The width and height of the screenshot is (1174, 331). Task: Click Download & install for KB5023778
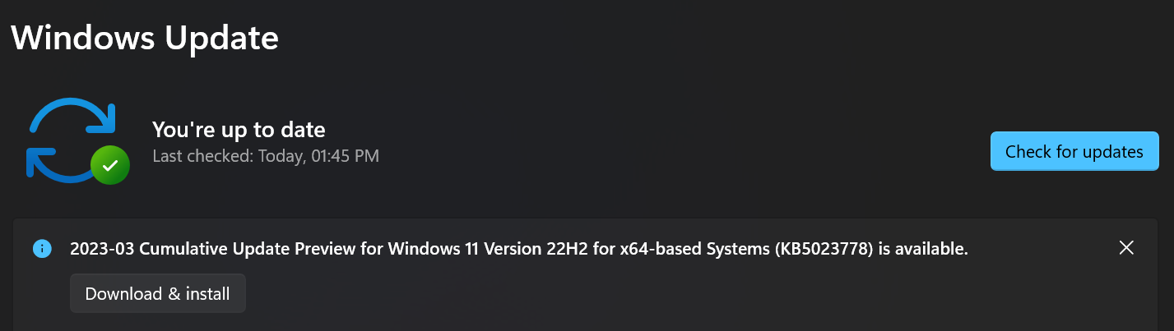[157, 293]
